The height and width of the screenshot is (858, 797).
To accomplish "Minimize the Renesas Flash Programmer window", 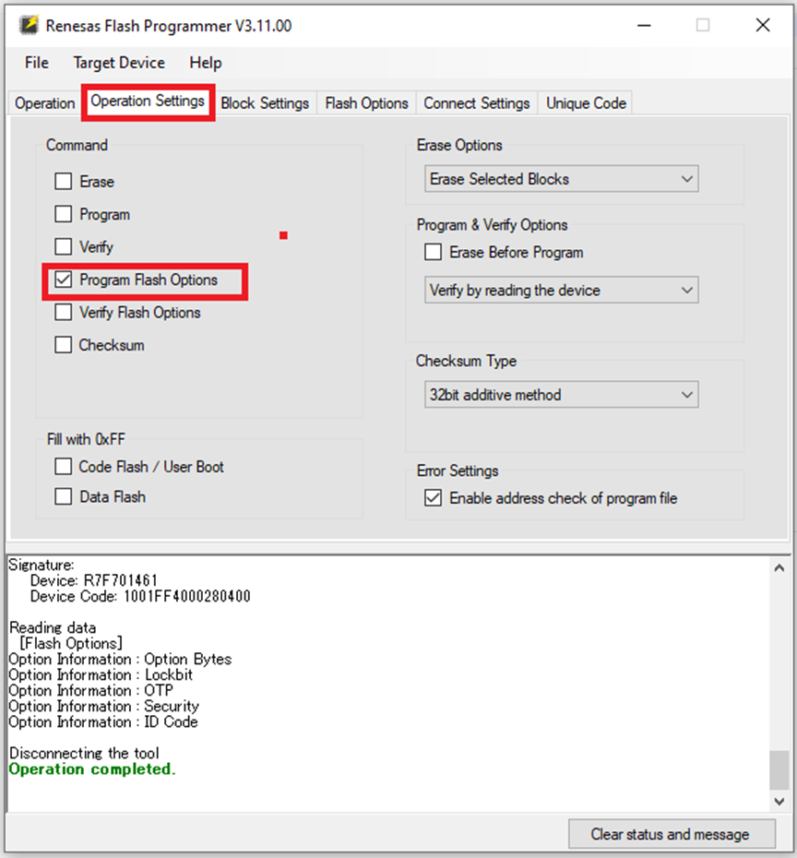I will (x=645, y=25).
